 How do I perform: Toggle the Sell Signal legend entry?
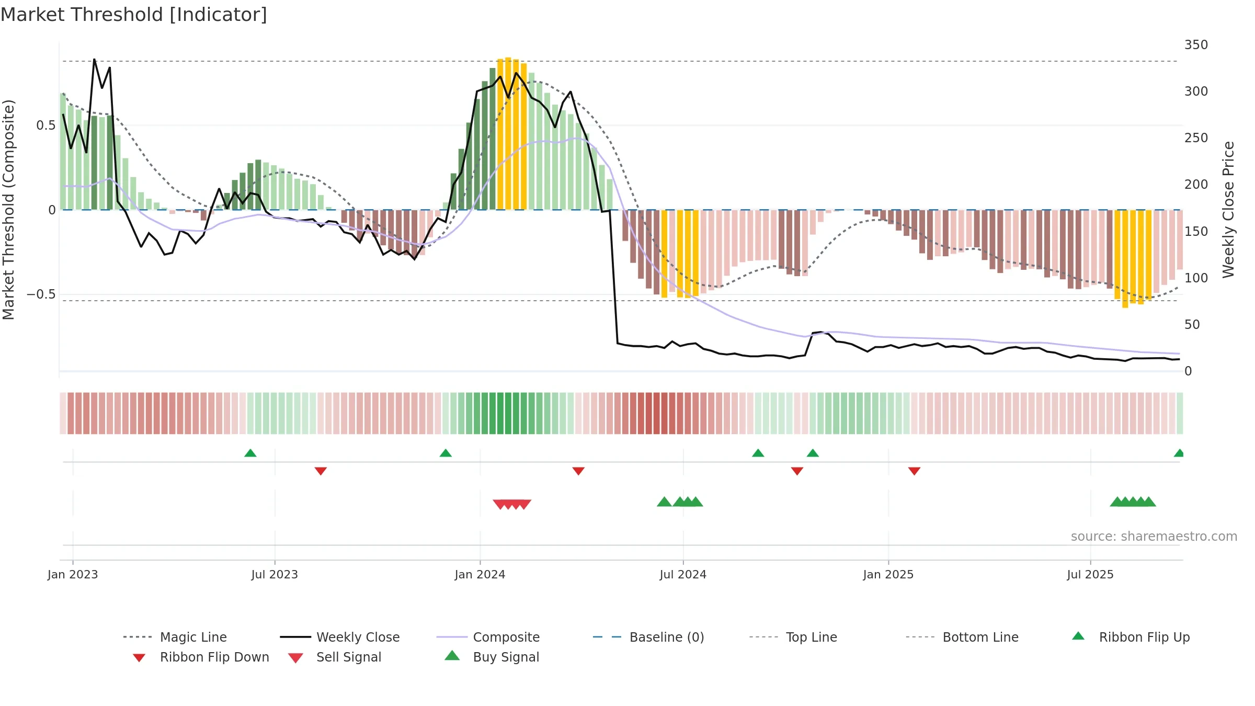coord(335,657)
